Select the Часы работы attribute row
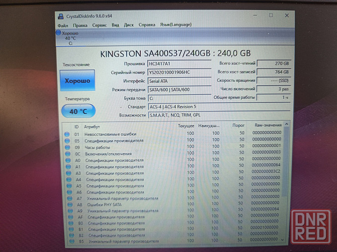 [173, 147]
